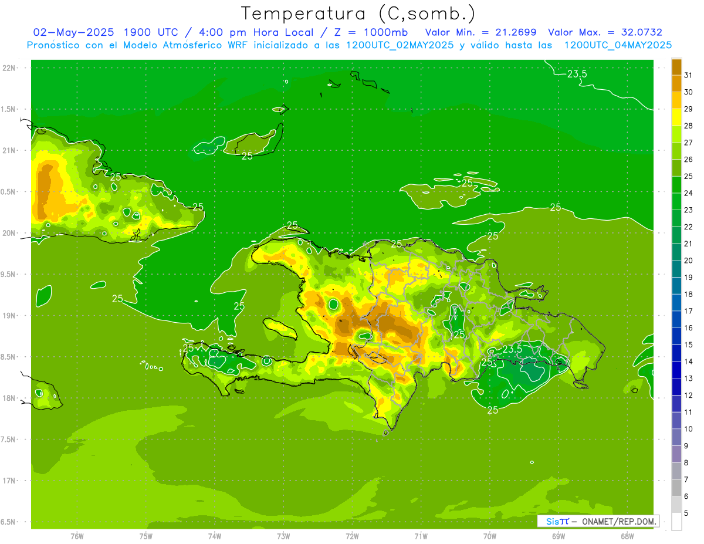This screenshot has height=544, width=704.
Task: Click the orange swatch between 30 and 31
Action: tap(676, 83)
